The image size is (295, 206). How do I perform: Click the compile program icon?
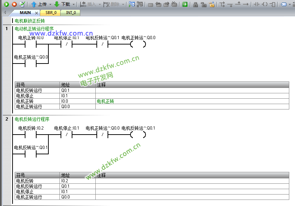[x=22, y=4]
